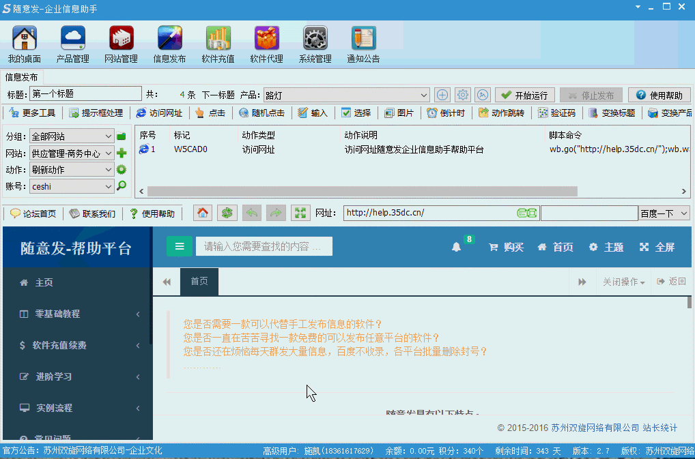Viewport: 695px width, 459px height.
Task: Click the 标题 input field
Action: tap(85, 94)
